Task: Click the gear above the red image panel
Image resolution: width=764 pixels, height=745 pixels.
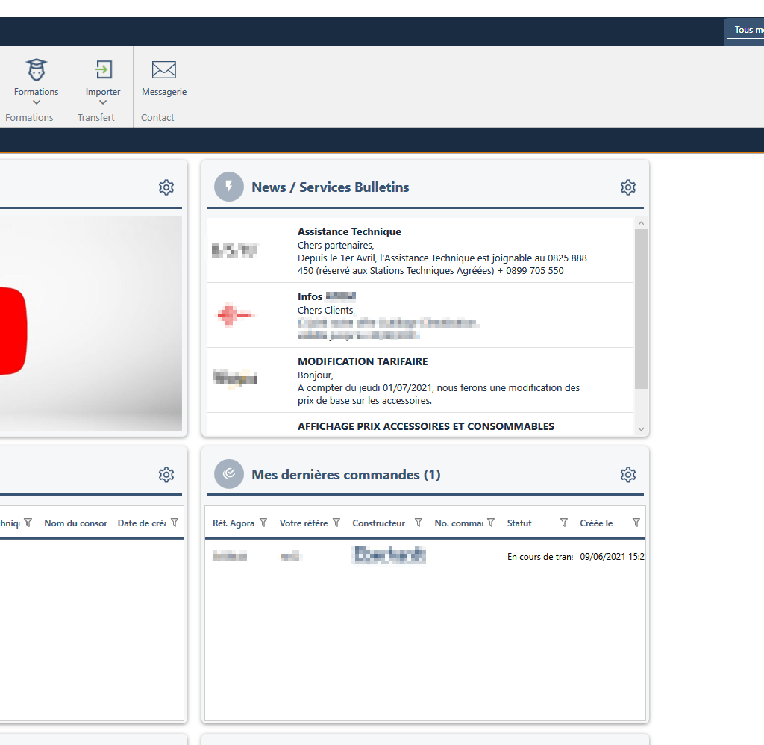Action: (166, 187)
